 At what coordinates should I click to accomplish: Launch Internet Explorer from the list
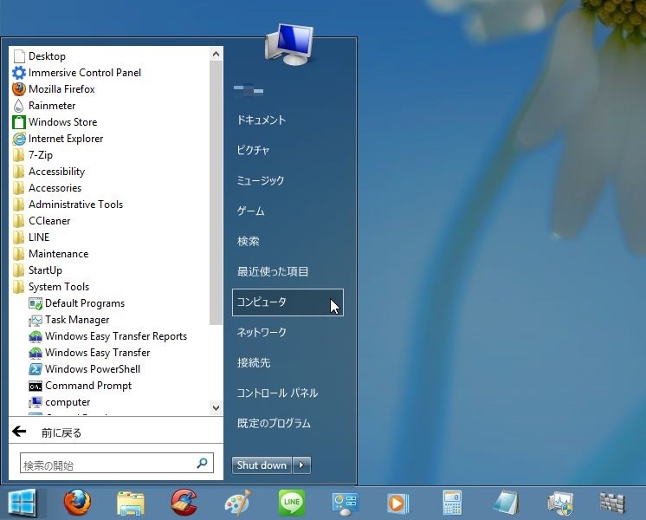click(x=58, y=139)
